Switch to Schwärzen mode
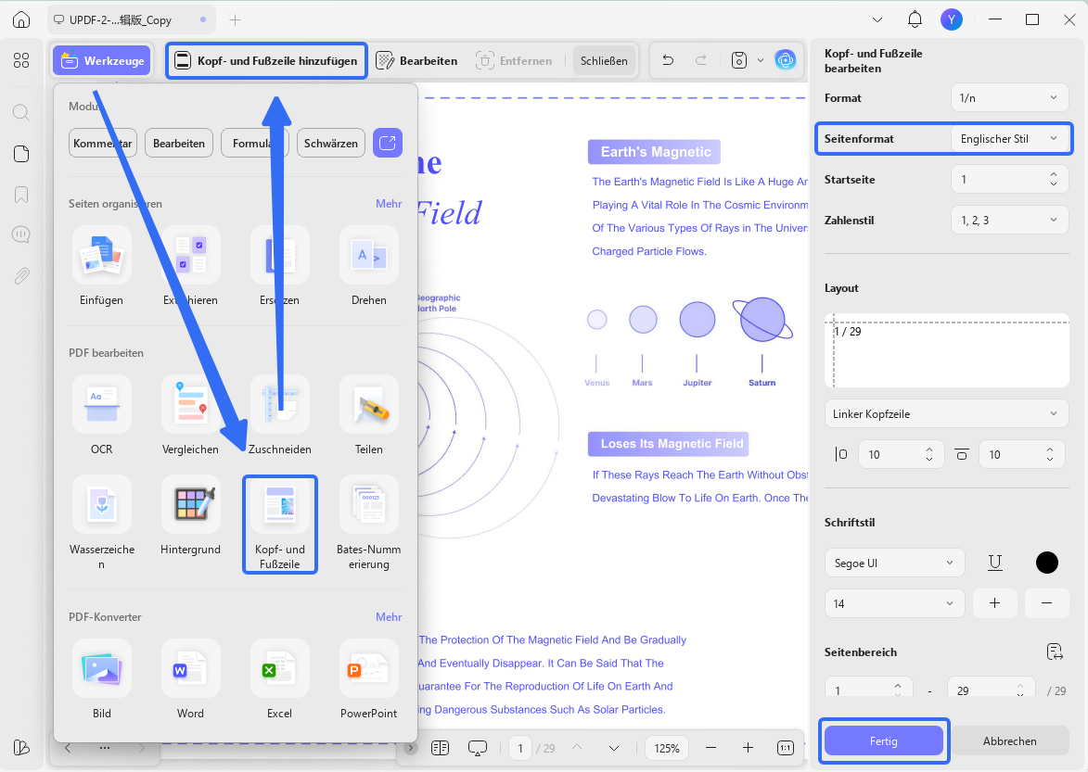Screen dimensions: 1088x772 (330, 143)
